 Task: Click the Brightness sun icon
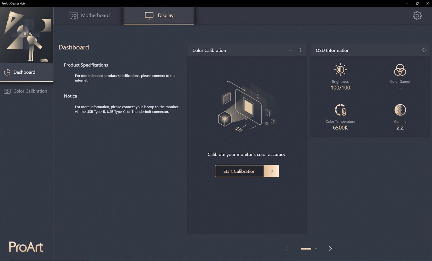(340, 70)
